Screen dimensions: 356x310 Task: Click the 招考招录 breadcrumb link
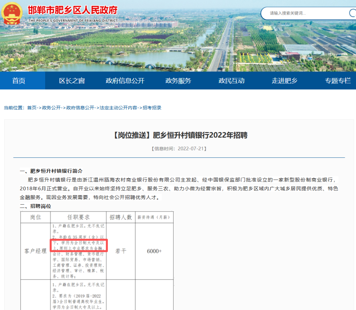point(152,108)
